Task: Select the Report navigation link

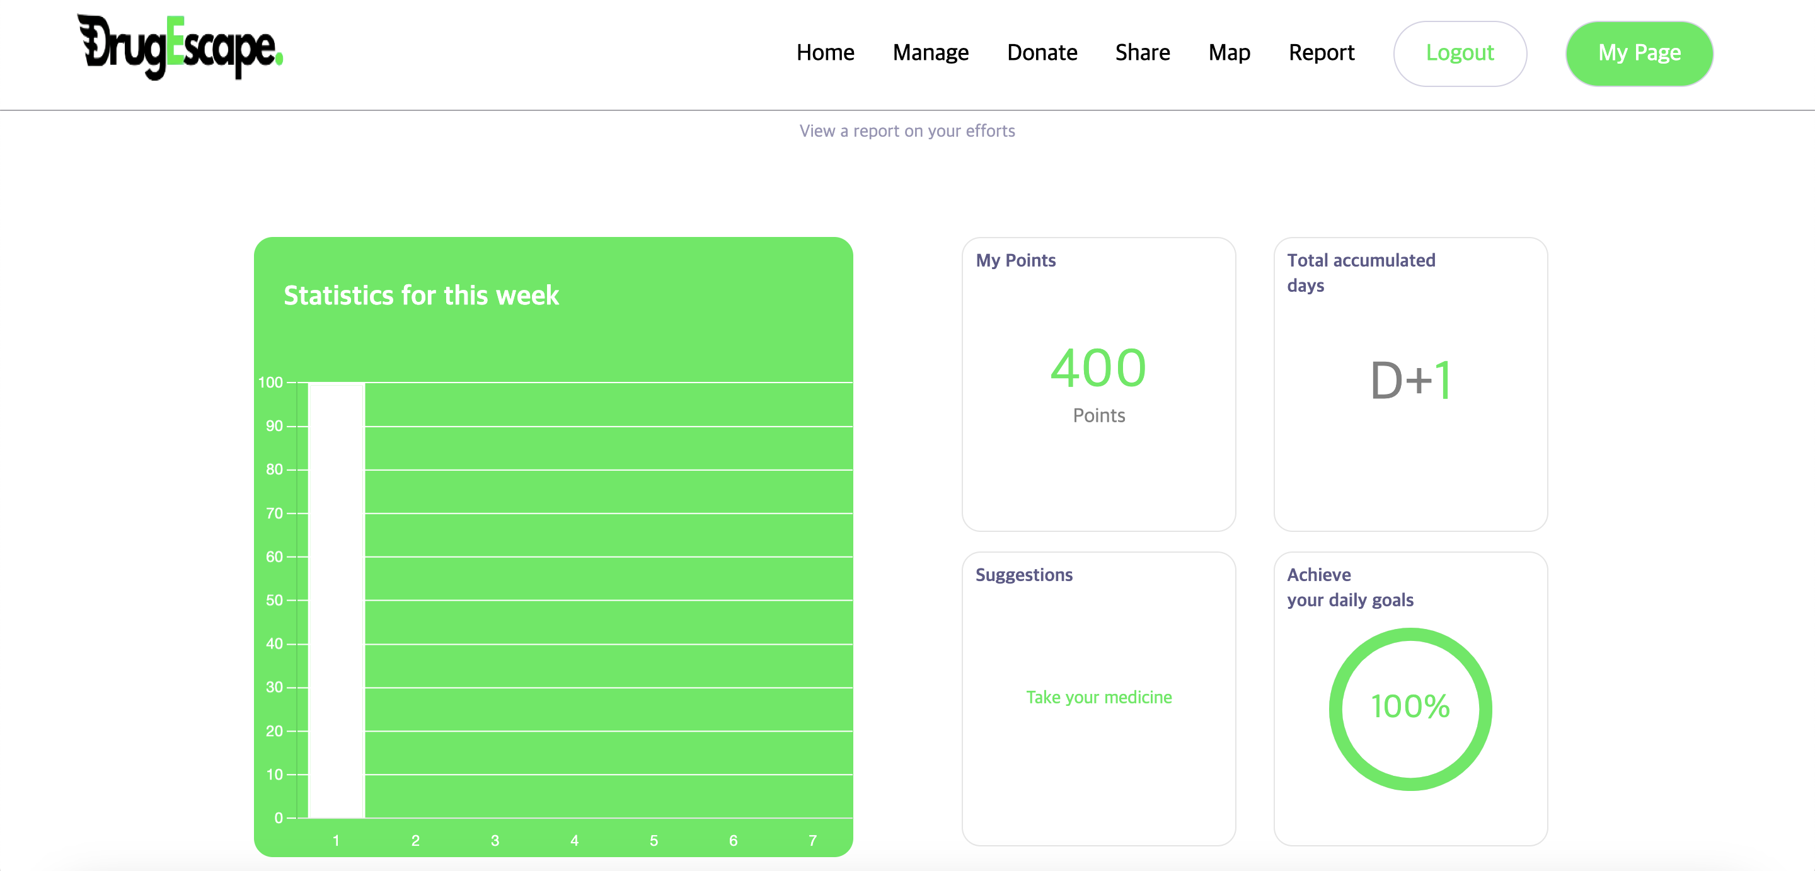Action: (1321, 53)
